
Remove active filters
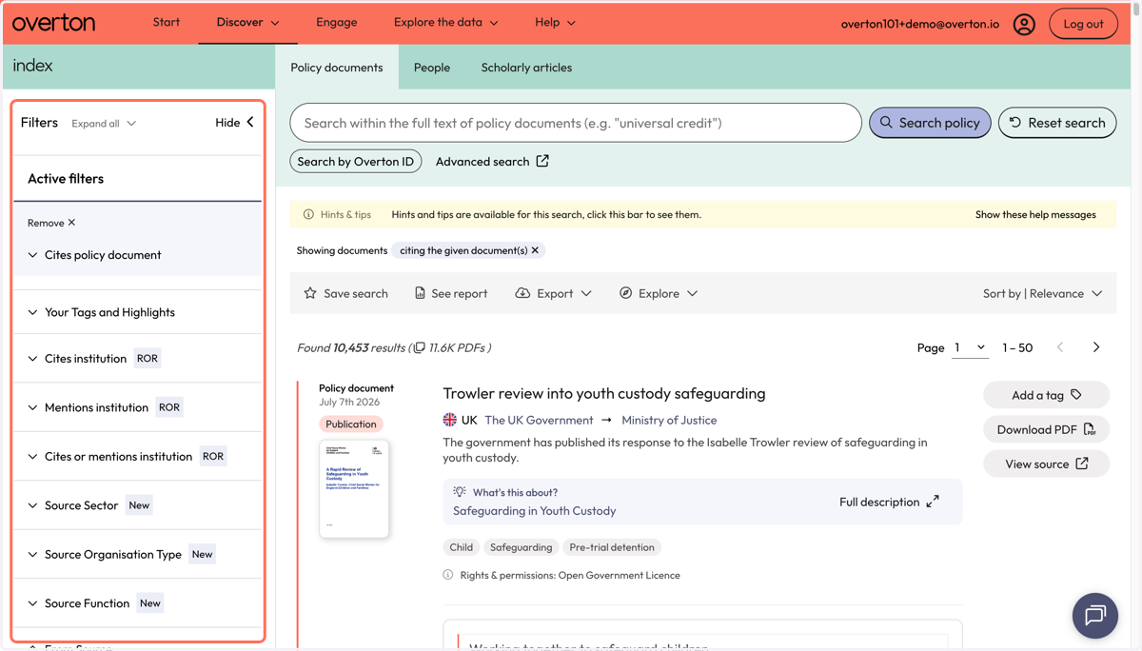(51, 223)
